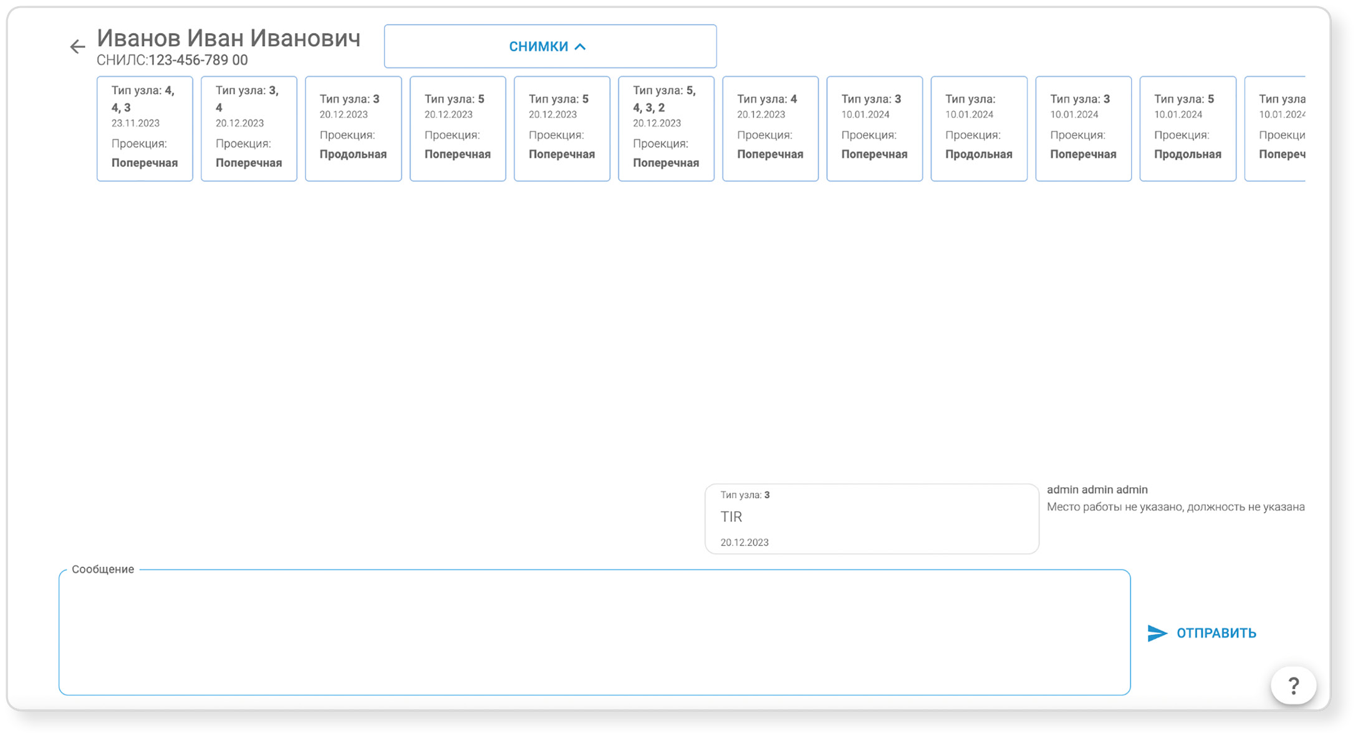The height and width of the screenshot is (738, 1358).
Task: Select the snapshot card with node type 5, 4, 3, 2
Action: tap(666, 129)
